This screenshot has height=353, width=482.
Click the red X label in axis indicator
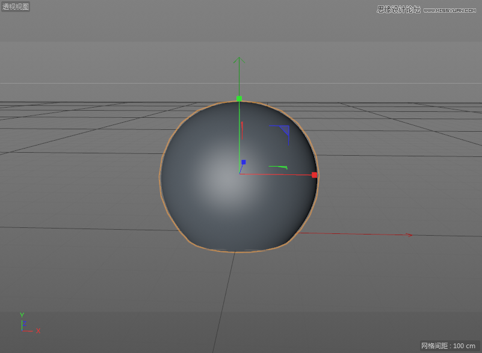tap(38, 331)
